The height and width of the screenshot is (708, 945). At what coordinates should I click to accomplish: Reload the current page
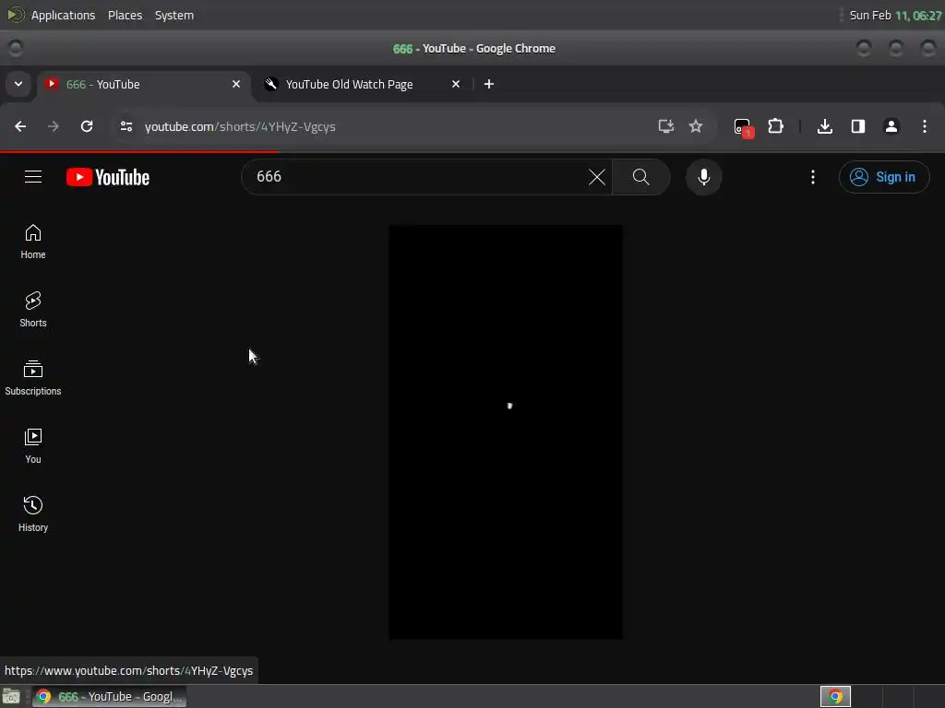click(87, 126)
